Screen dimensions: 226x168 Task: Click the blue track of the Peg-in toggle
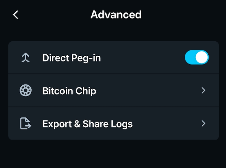pyautogui.click(x=190, y=58)
